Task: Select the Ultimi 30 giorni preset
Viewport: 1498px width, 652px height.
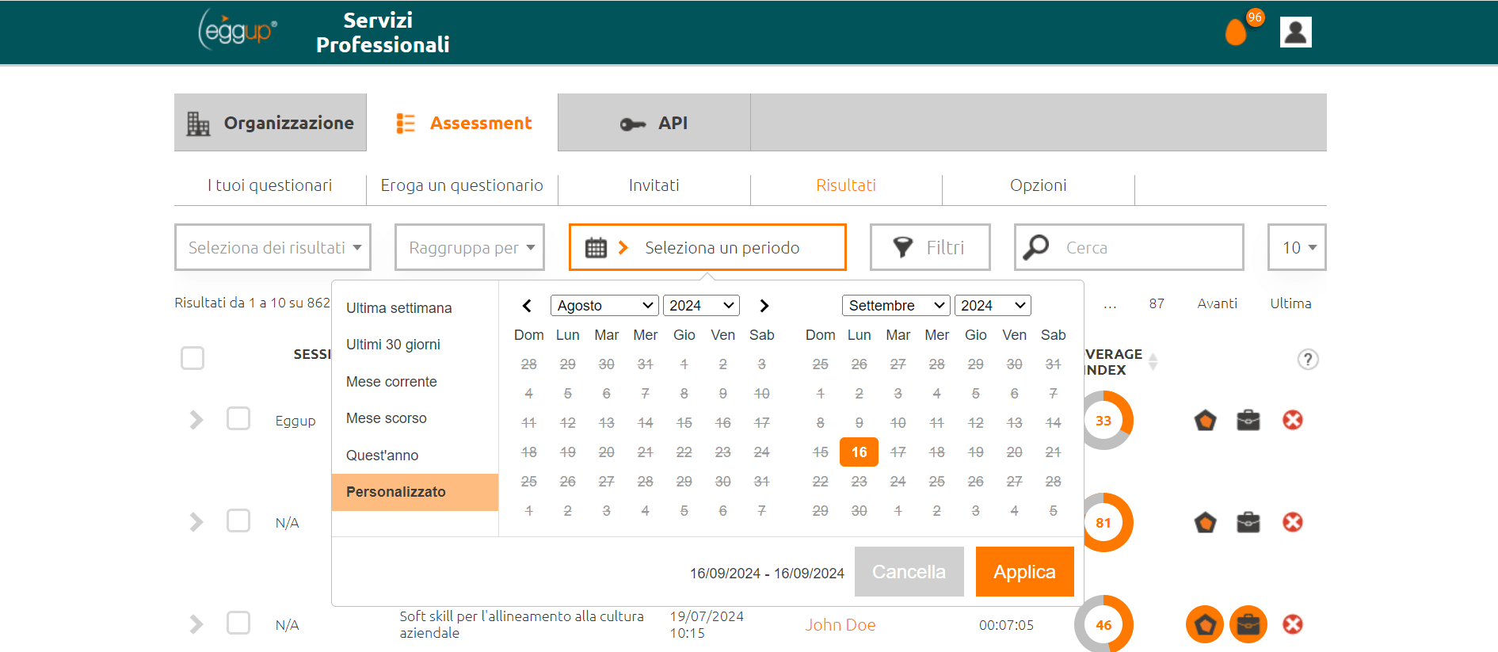Action: [x=415, y=345]
